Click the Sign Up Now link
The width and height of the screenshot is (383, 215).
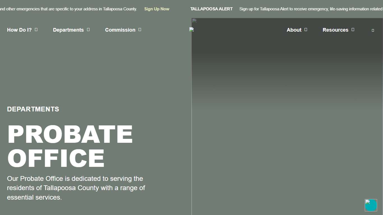[156, 9]
